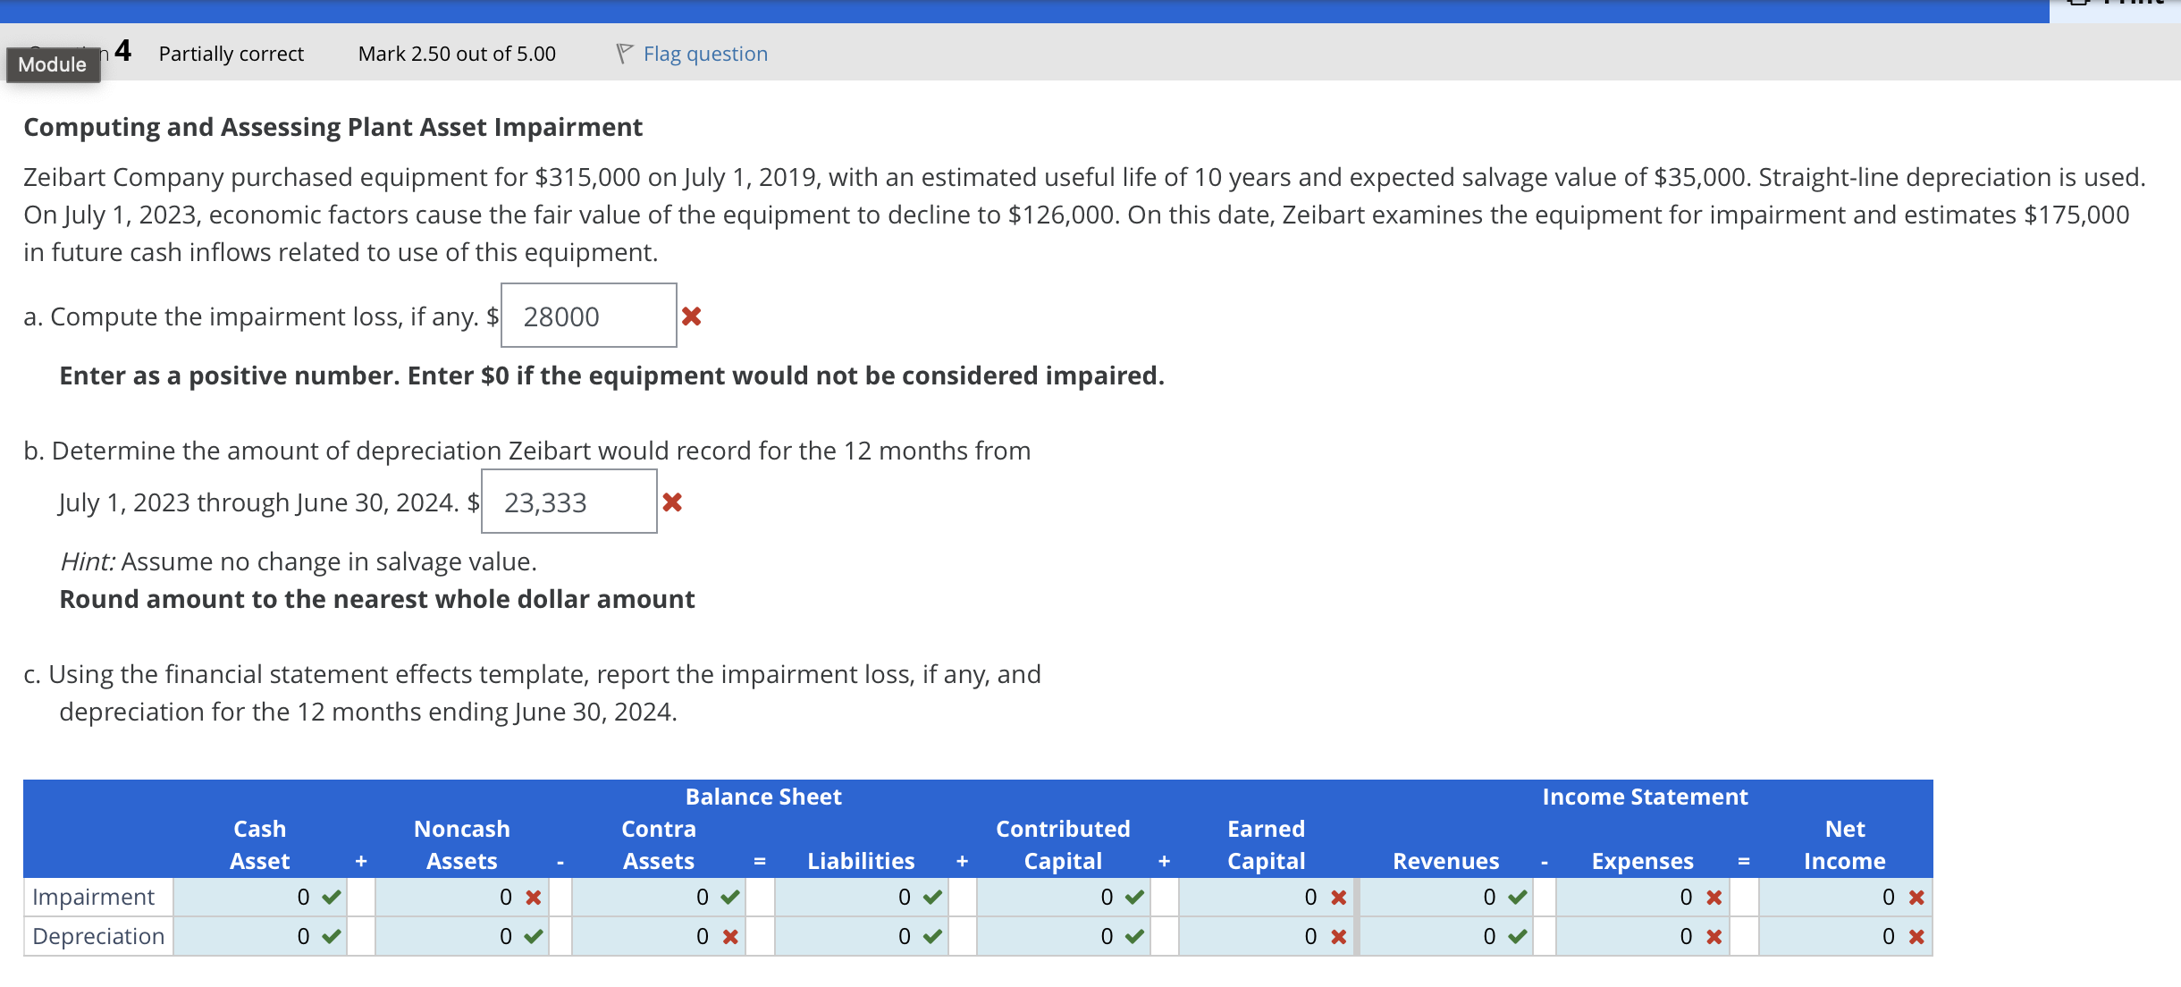The width and height of the screenshot is (2181, 987).
Task: Click red X beside the 23,333 answer
Action: tap(672, 502)
